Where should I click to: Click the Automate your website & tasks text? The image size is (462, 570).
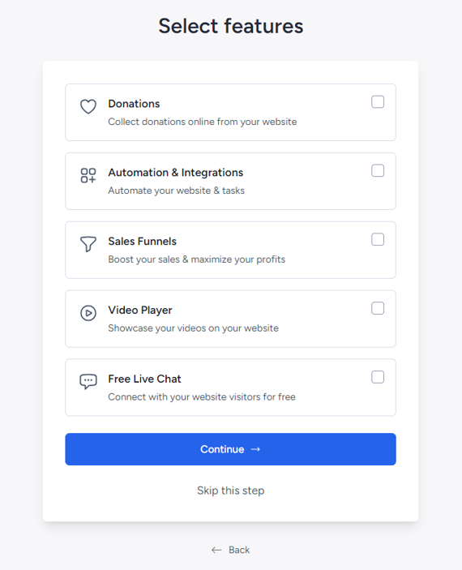pyautogui.click(x=177, y=191)
